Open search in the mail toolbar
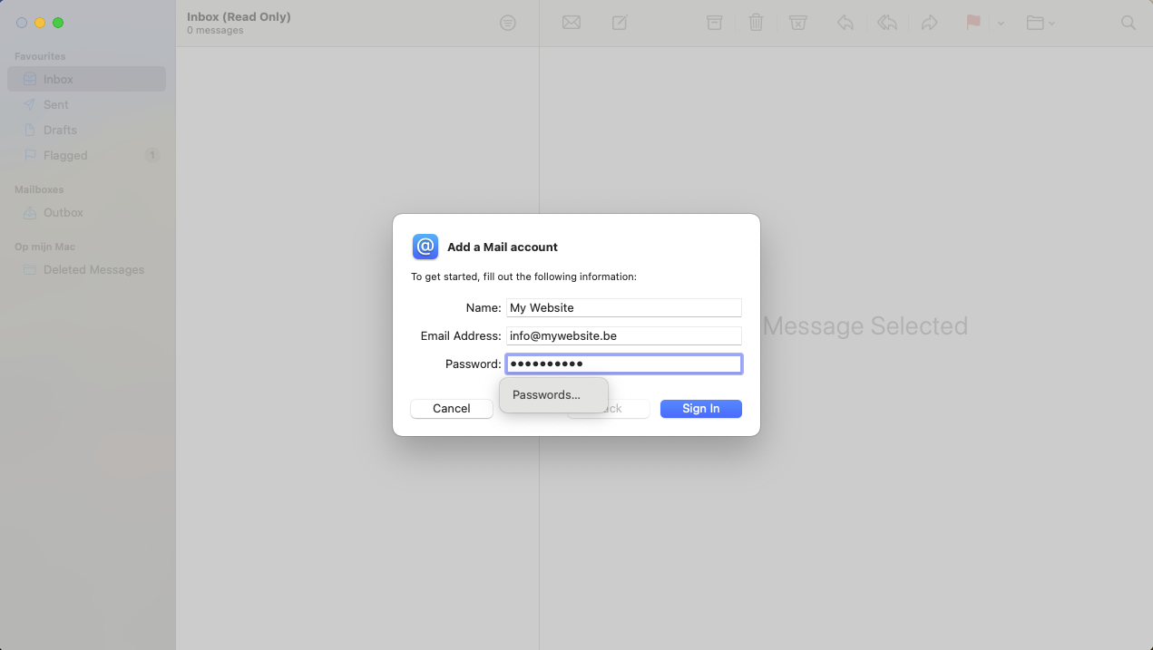The image size is (1153, 650). 1127,22
